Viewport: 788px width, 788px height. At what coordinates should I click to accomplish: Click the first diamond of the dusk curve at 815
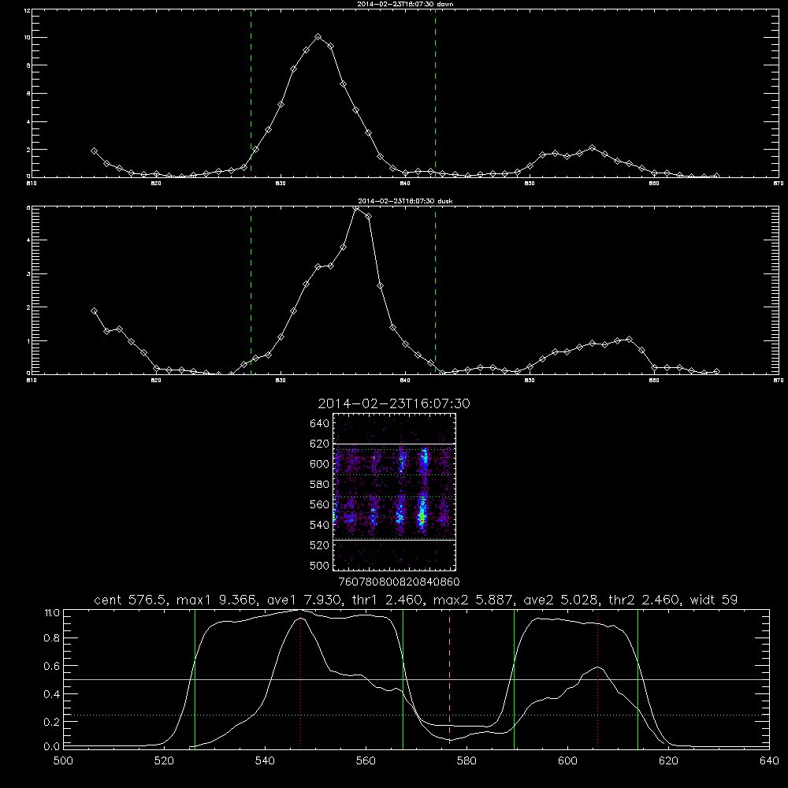(94, 311)
